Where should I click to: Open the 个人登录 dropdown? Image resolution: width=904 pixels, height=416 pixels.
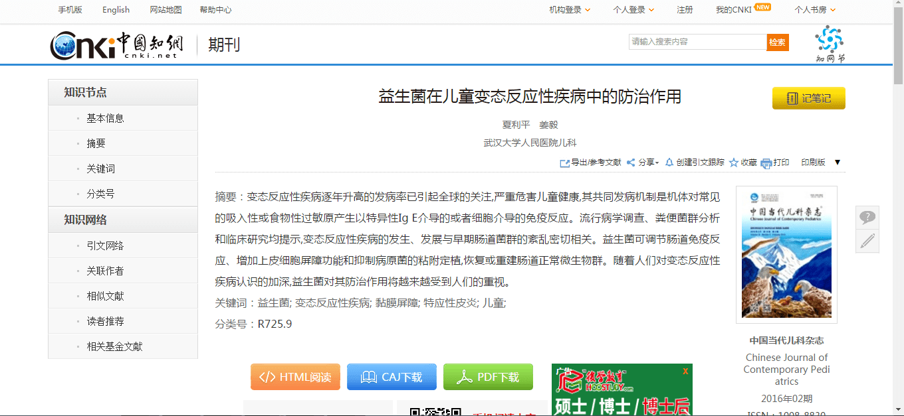tap(630, 9)
